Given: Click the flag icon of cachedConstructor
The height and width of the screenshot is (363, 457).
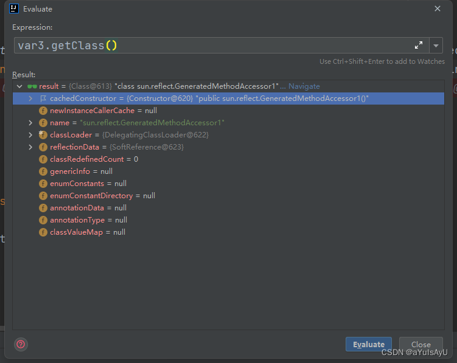Looking at the screenshot, I should tap(43, 99).
